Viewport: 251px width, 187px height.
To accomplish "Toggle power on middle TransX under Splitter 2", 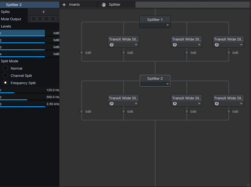I will point(175,103).
